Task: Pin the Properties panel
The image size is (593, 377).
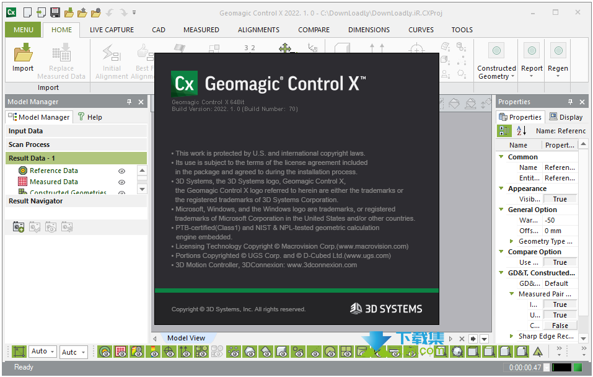Action: click(570, 102)
